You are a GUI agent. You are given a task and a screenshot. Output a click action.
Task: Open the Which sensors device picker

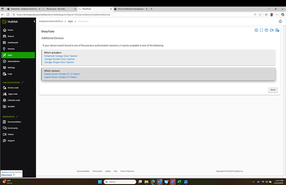[x=158, y=74]
